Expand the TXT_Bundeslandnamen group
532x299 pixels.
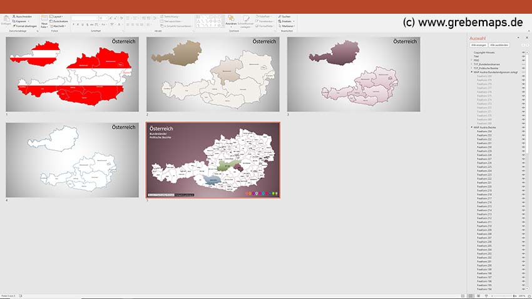pos(471,64)
